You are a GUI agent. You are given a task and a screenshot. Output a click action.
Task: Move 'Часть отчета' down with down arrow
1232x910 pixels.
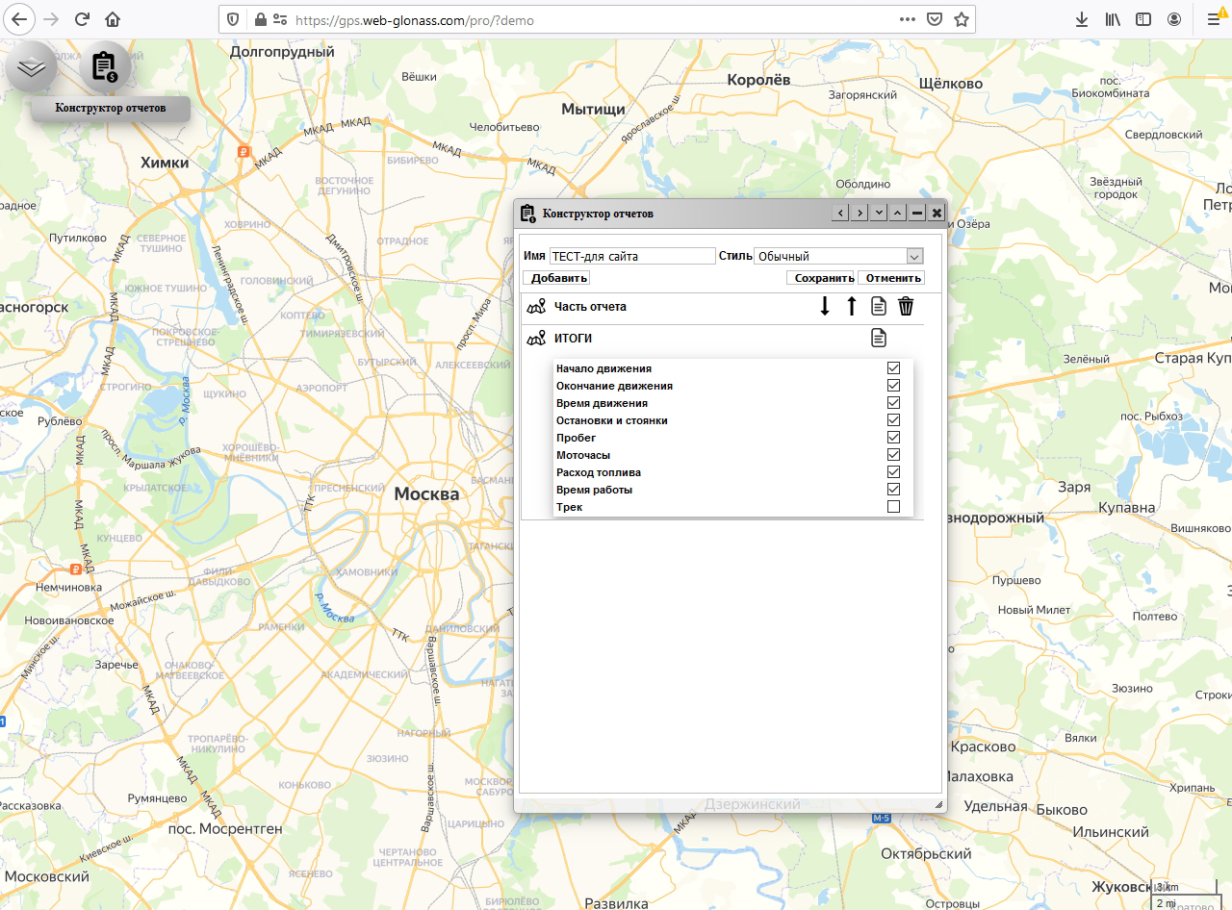825,306
